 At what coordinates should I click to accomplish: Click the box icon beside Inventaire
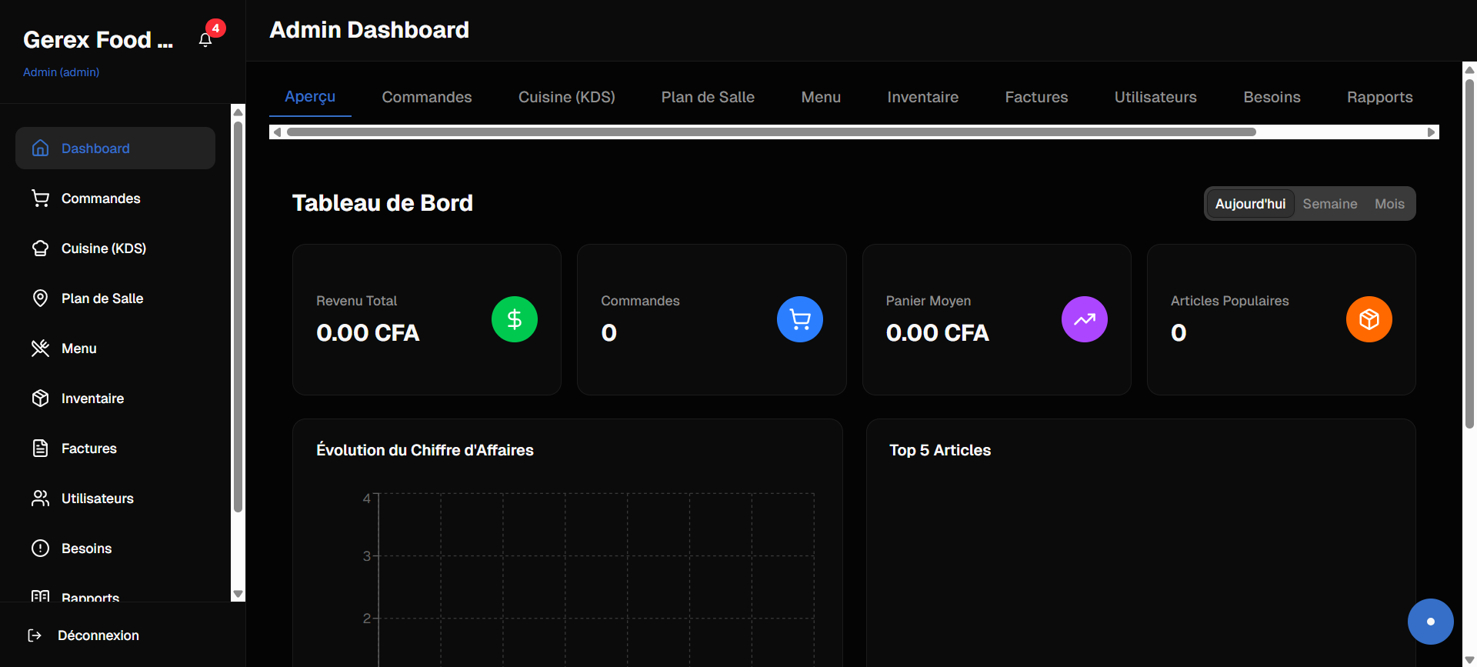pyautogui.click(x=41, y=399)
